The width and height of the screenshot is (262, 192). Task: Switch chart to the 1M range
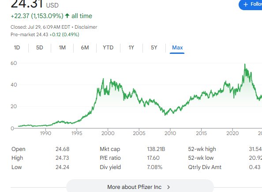(62, 48)
